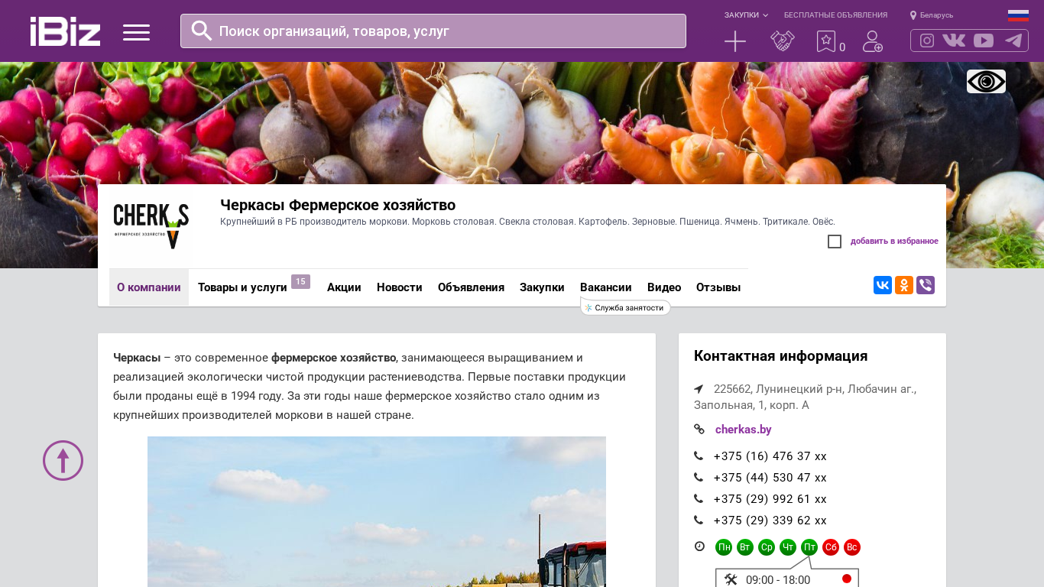The width and height of the screenshot is (1044, 587).
Task: Open the 'О компании' tab
Action: pyautogui.click(x=149, y=287)
